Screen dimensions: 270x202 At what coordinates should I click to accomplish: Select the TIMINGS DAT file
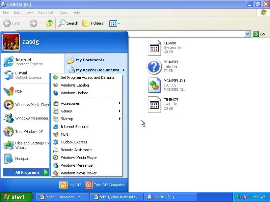pos(163,104)
